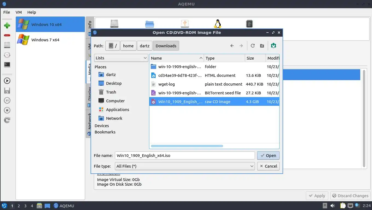The width and height of the screenshot is (372, 210).
Task: Click the red minus delete VM icon
Action: pos(7,35)
